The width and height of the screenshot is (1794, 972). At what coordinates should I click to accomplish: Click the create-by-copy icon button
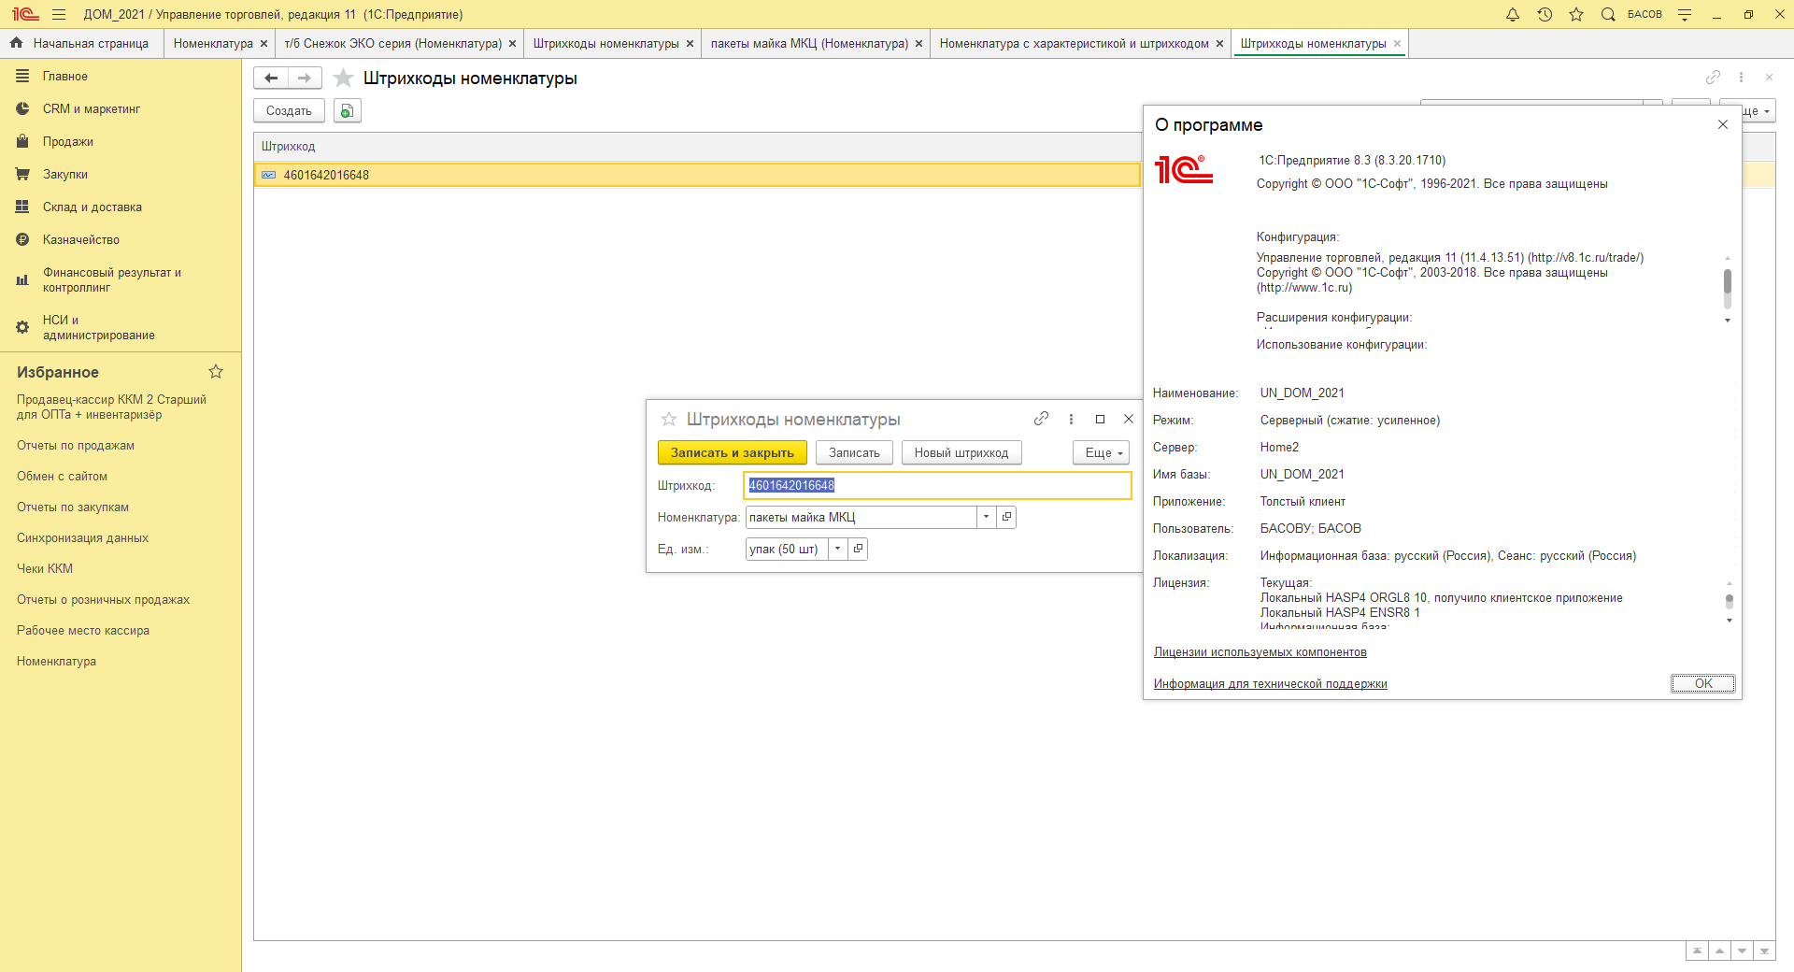(347, 110)
